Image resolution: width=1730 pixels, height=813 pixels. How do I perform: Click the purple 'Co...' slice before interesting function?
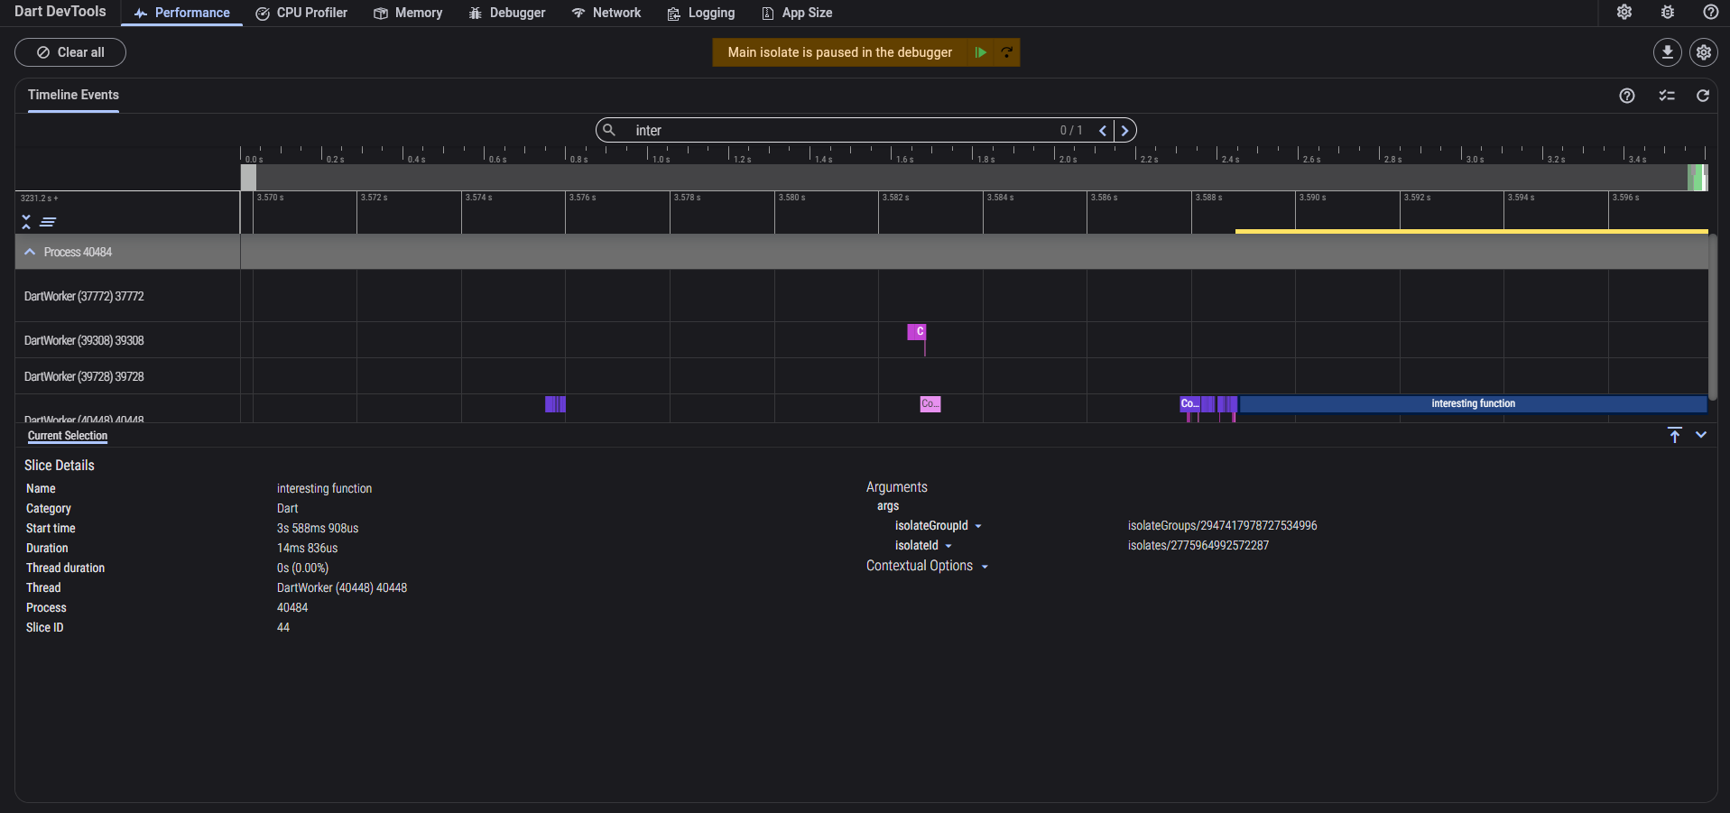click(1189, 404)
